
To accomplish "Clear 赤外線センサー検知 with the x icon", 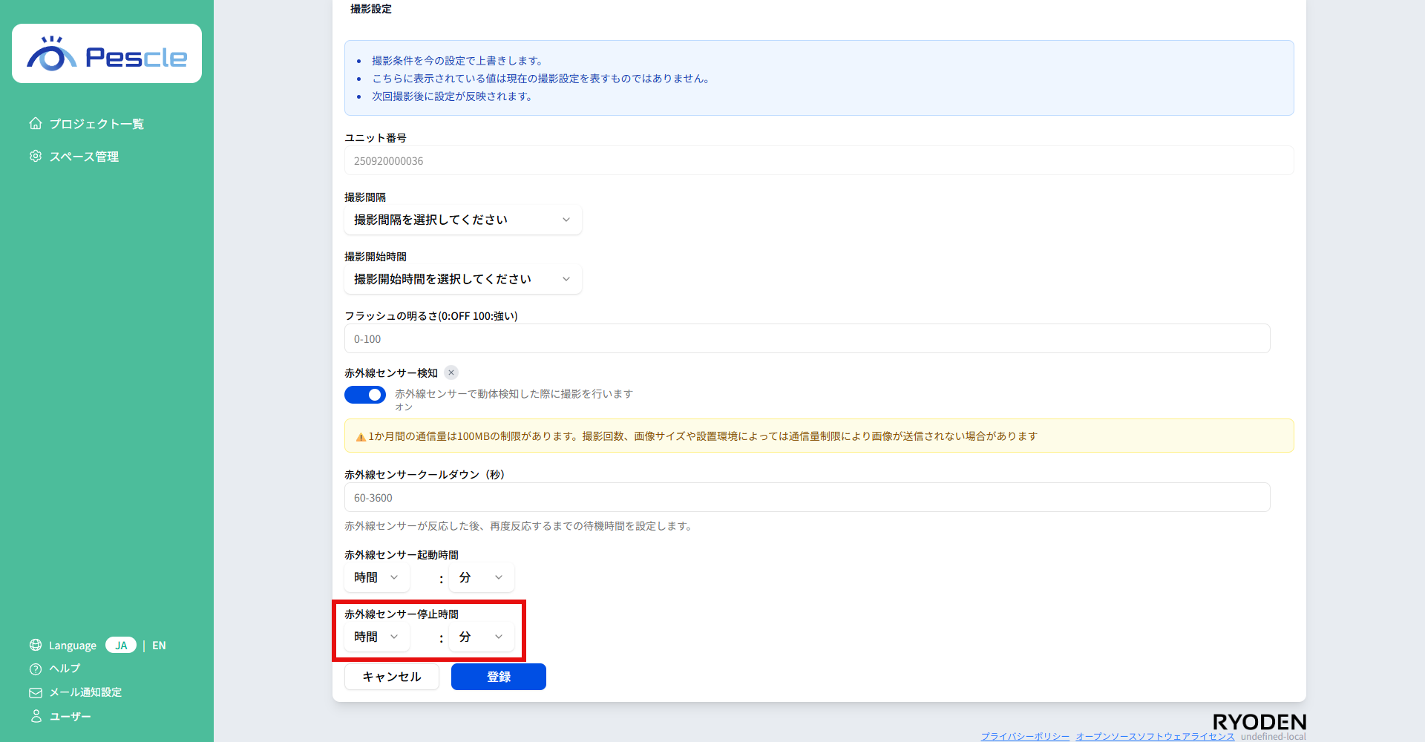I will pos(451,372).
